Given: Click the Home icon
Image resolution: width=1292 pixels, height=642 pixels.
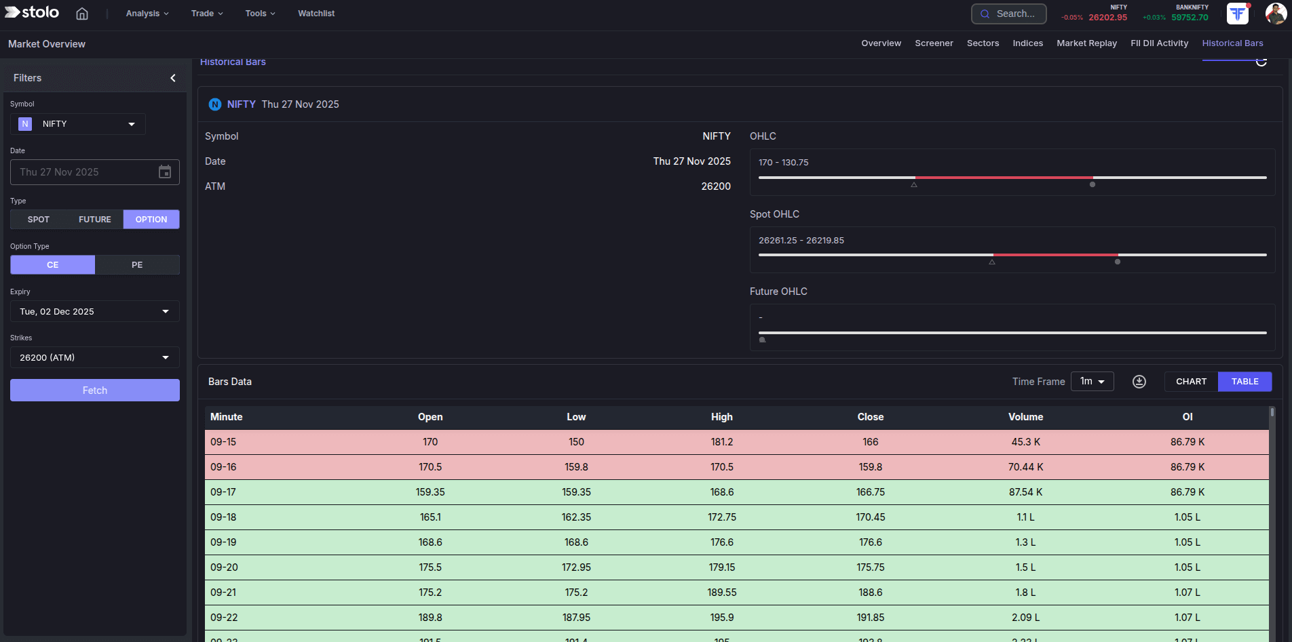Looking at the screenshot, I should click(81, 13).
